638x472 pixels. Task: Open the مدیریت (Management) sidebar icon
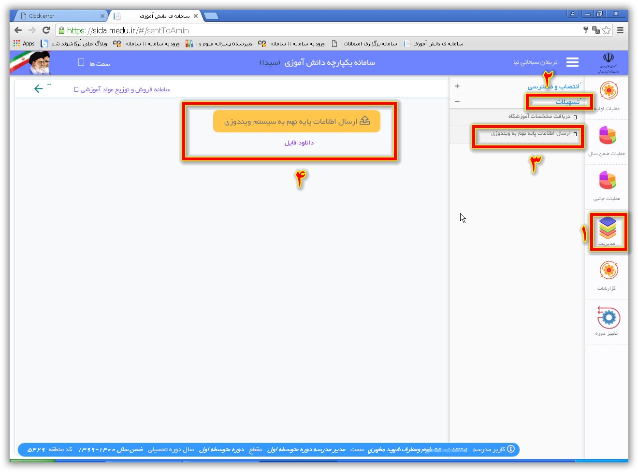pyautogui.click(x=608, y=229)
